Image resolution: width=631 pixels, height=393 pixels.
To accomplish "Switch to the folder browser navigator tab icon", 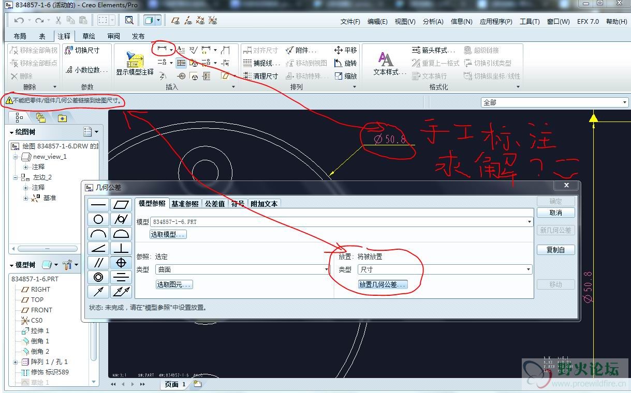I will [41, 118].
